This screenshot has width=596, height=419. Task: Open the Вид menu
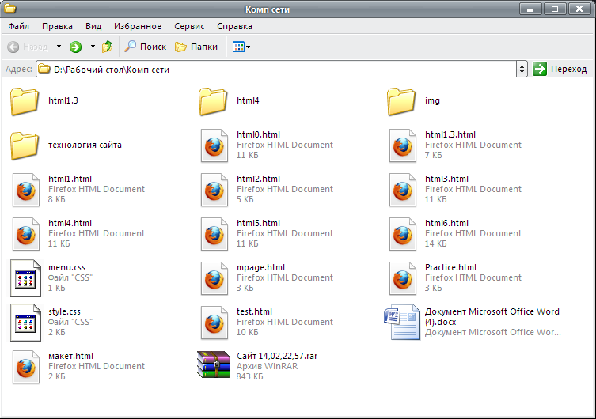point(93,26)
